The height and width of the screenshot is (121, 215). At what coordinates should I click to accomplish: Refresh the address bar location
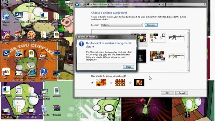(163, 4)
